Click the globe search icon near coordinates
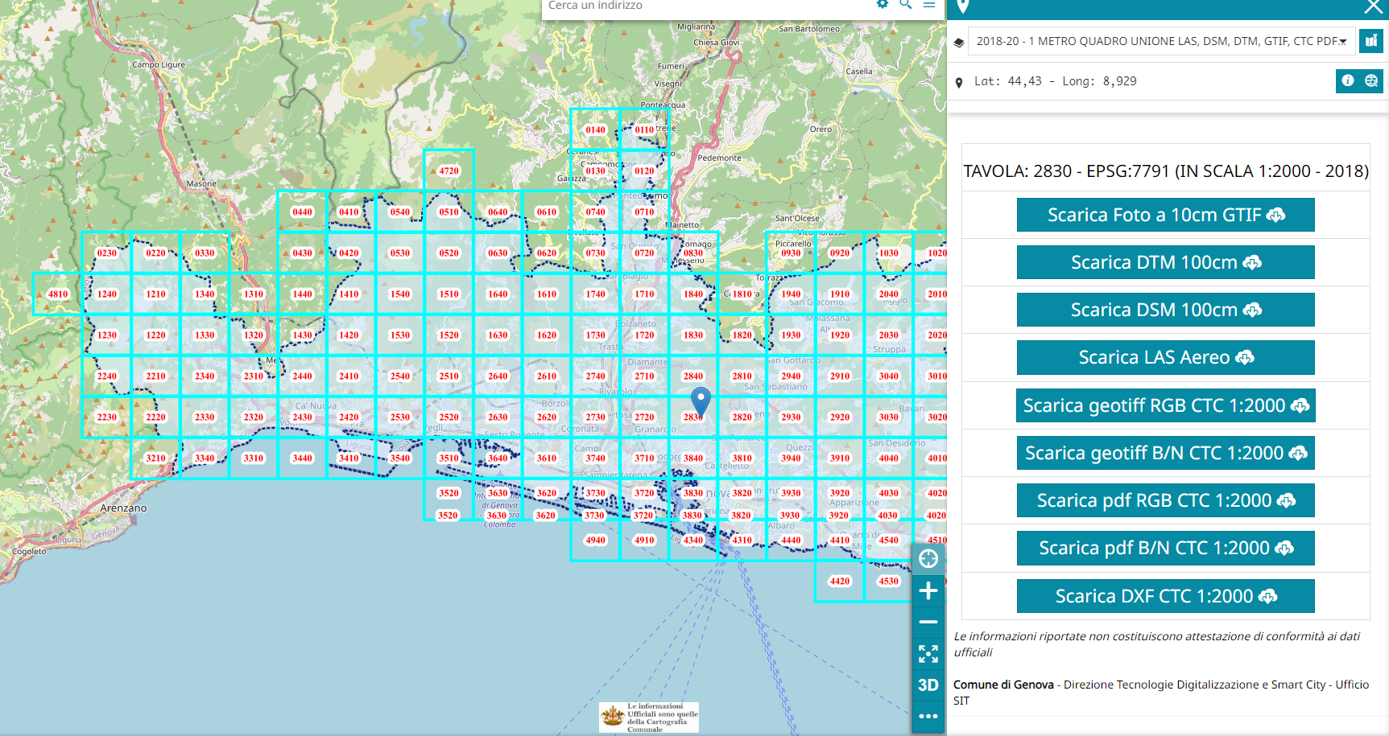1389x736 pixels. click(x=1371, y=80)
